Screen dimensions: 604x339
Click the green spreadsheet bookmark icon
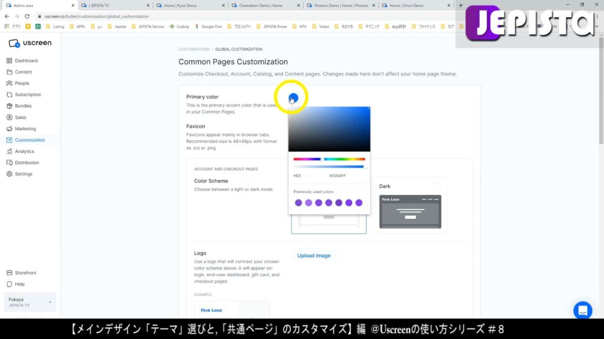tap(38, 26)
